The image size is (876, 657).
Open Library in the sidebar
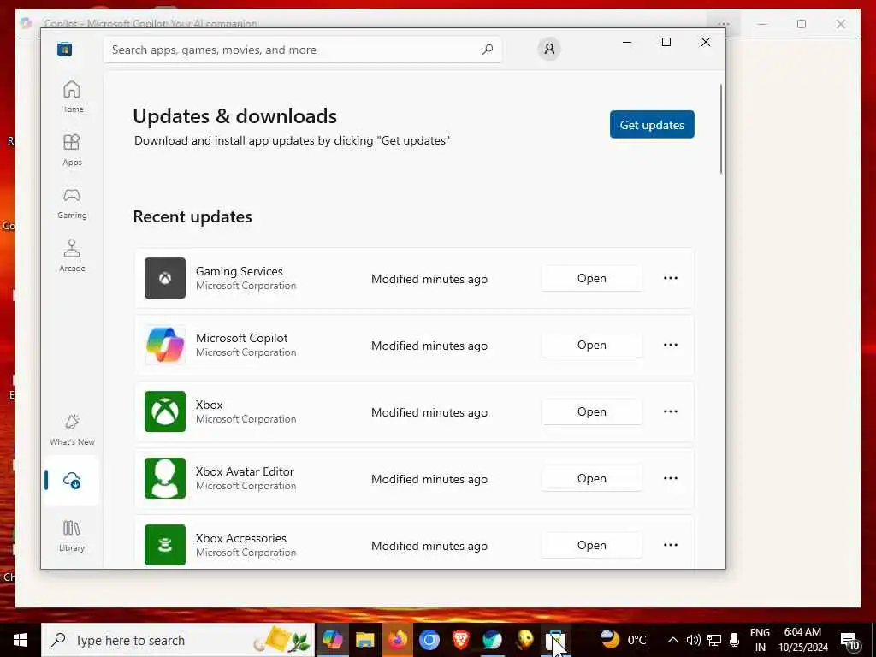(72, 536)
